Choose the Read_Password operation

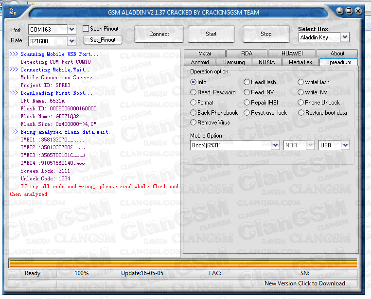coord(194,92)
